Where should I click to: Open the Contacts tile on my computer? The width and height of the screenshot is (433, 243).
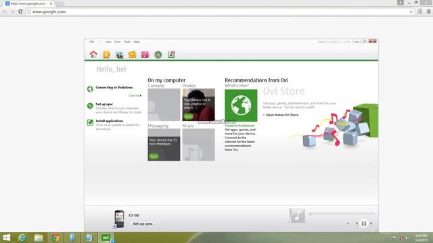(x=164, y=105)
